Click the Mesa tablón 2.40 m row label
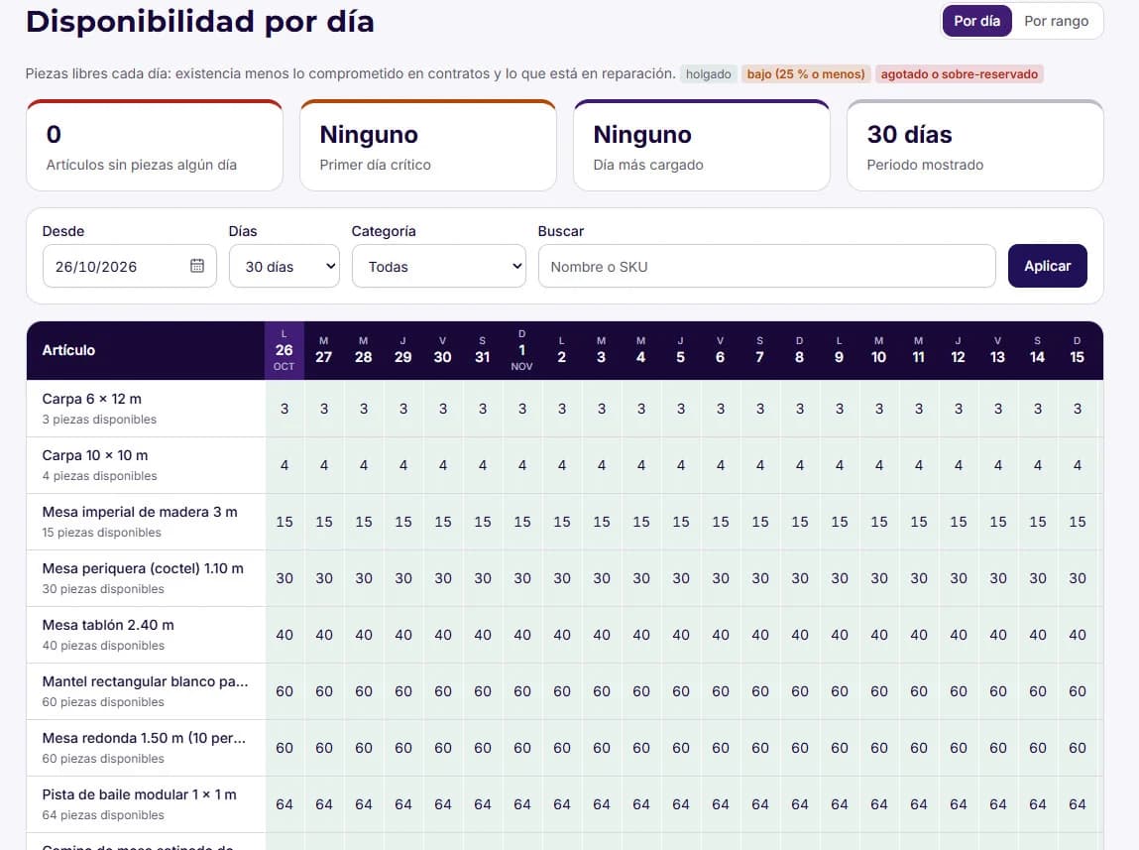 [x=146, y=635]
